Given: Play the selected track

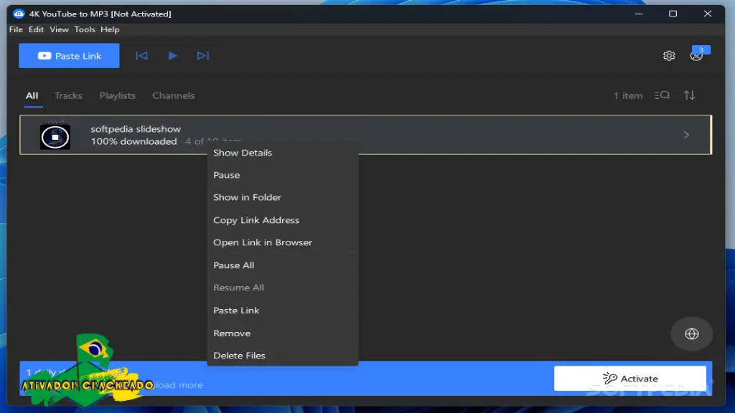Looking at the screenshot, I should click(x=172, y=56).
